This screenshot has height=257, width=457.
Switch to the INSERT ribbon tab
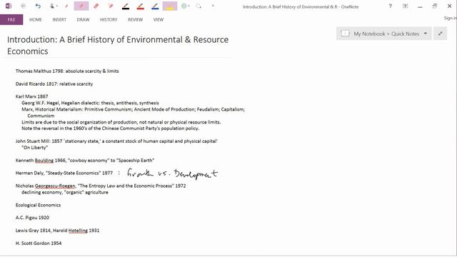coord(59,19)
